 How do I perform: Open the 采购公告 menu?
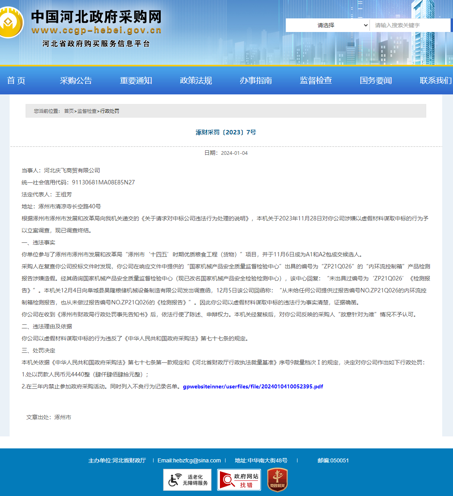coord(76,80)
